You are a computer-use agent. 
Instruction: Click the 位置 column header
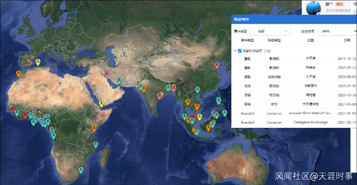point(310,40)
